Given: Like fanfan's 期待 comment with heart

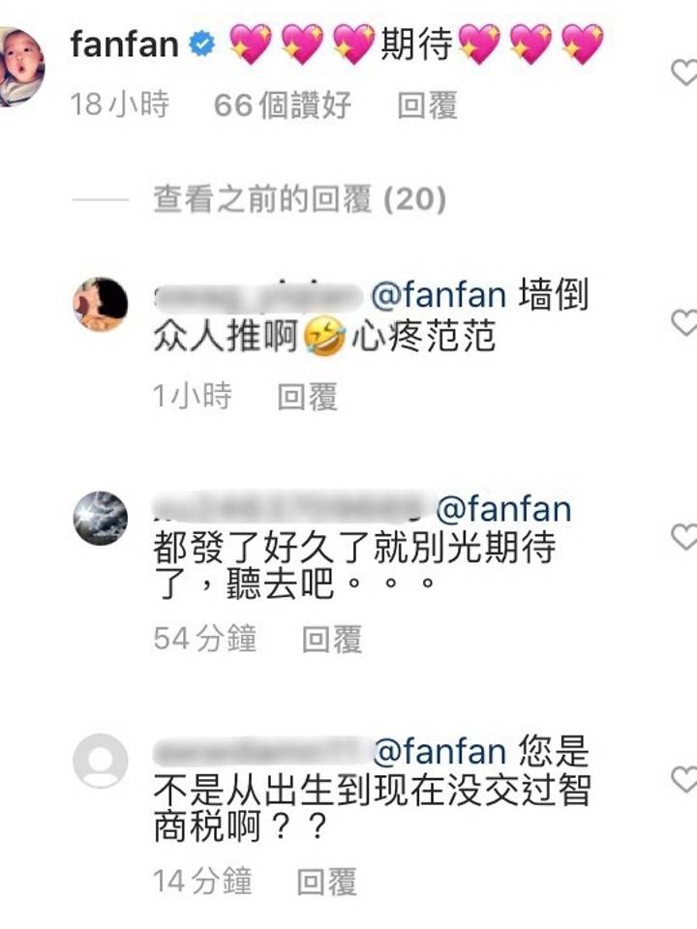Looking at the screenshot, I should (684, 73).
